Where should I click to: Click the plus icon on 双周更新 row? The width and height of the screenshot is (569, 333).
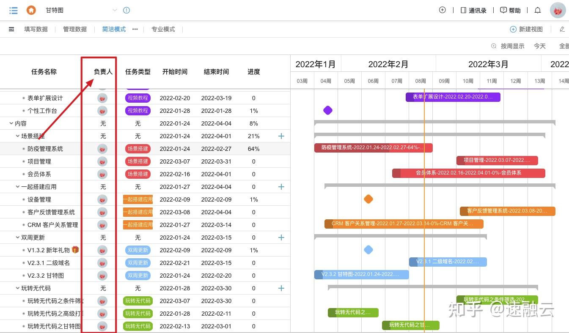coord(281,237)
